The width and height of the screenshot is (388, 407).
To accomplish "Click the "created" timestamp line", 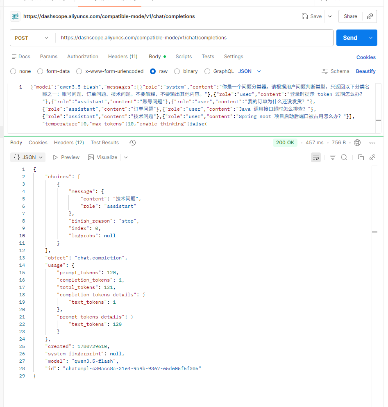I will tap(77, 346).
